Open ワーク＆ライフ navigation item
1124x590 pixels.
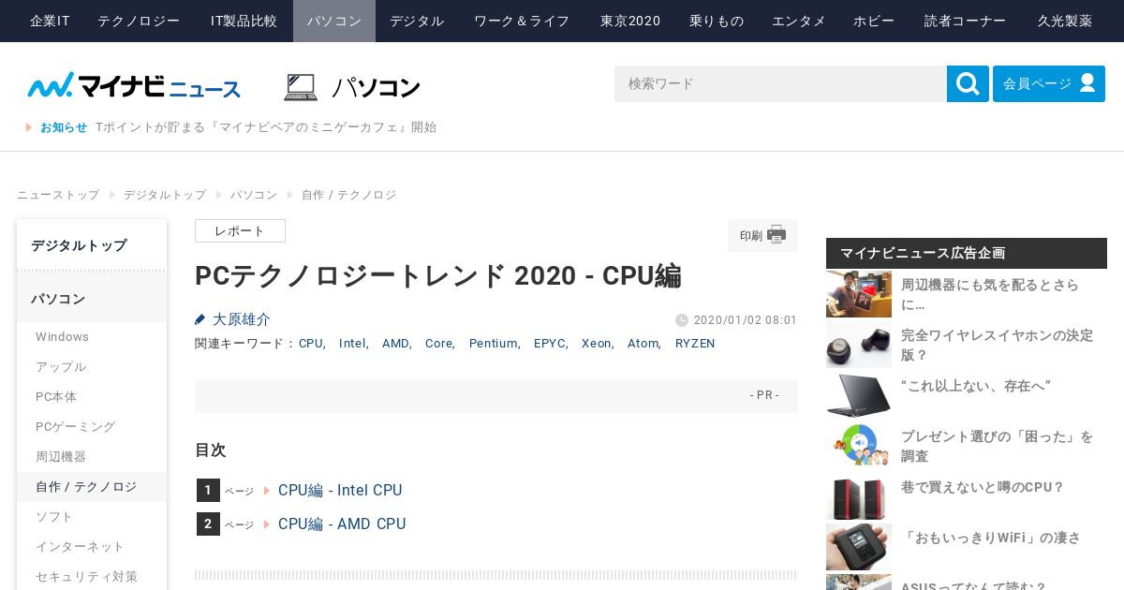click(522, 21)
